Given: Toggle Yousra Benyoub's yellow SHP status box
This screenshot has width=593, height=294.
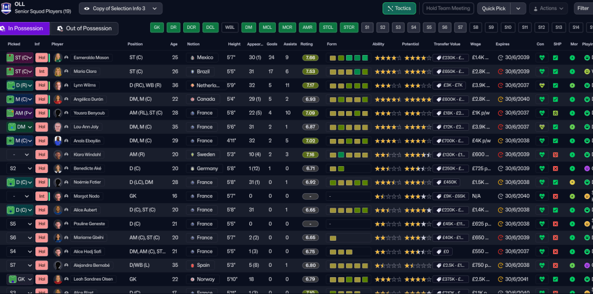Looking at the screenshot, I should 555,113.
